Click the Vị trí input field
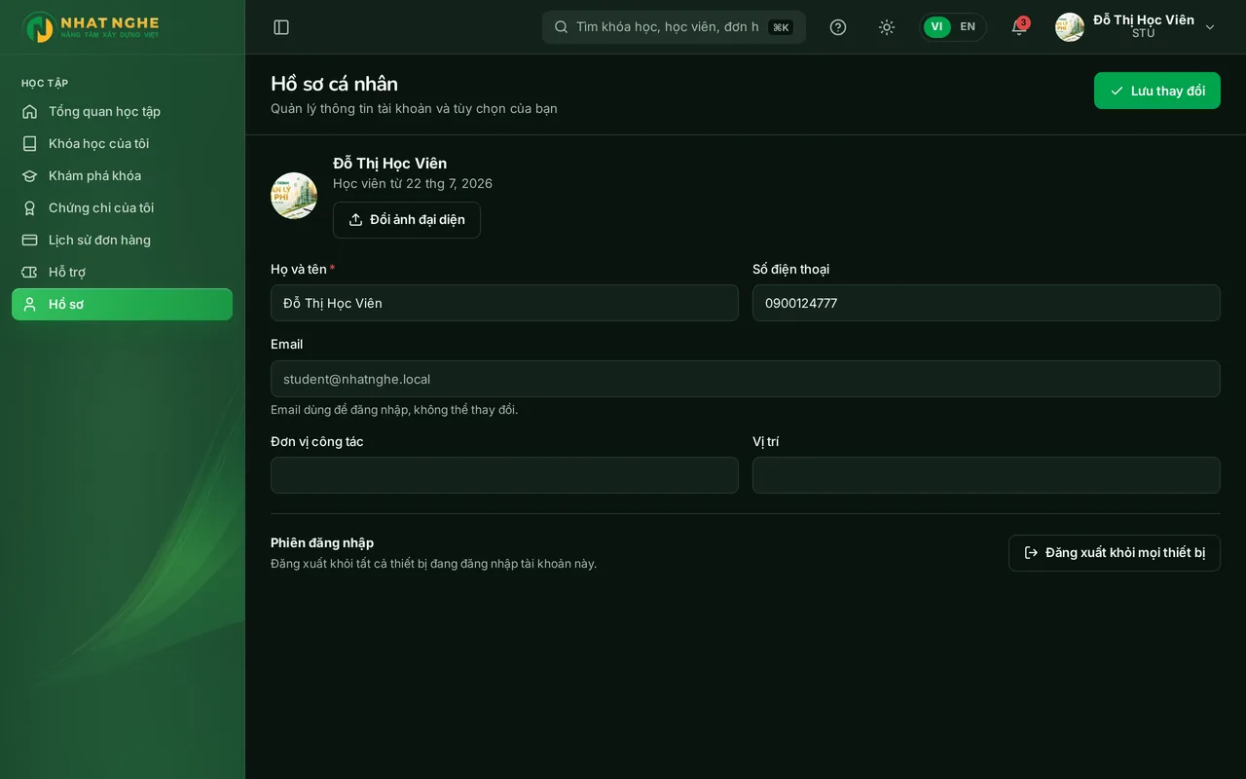The width and height of the screenshot is (1246, 779). (x=986, y=475)
